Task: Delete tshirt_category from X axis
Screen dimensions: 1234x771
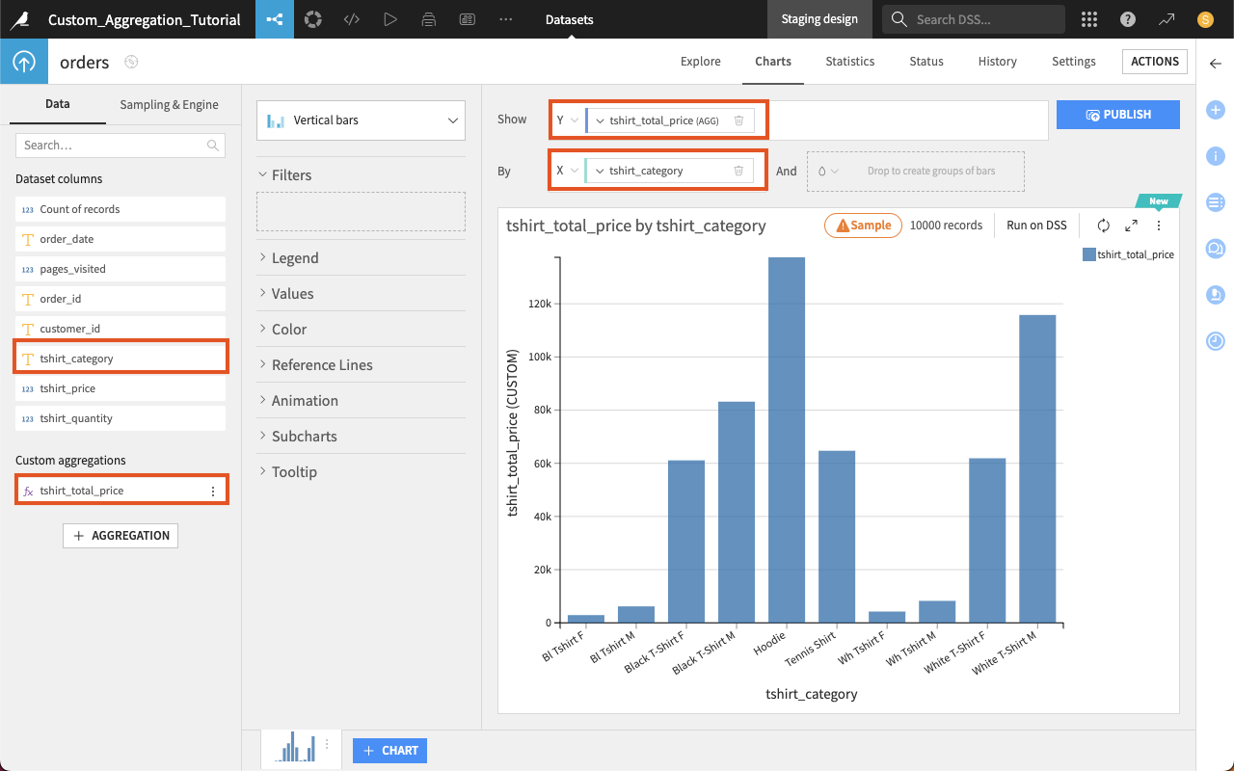Action: tap(738, 171)
